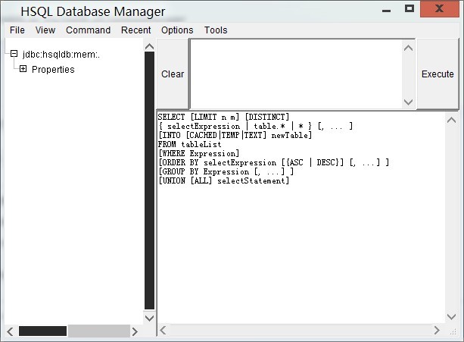This screenshot has height=342, width=464.
Task: Click the result pane scroll down arrow
Action: 451,316
